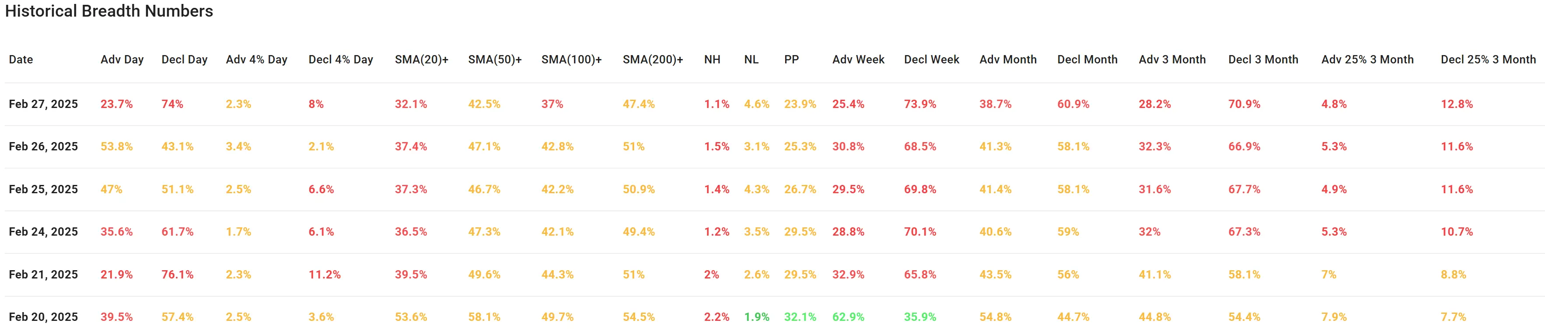Select the PP column header

pos(791,59)
